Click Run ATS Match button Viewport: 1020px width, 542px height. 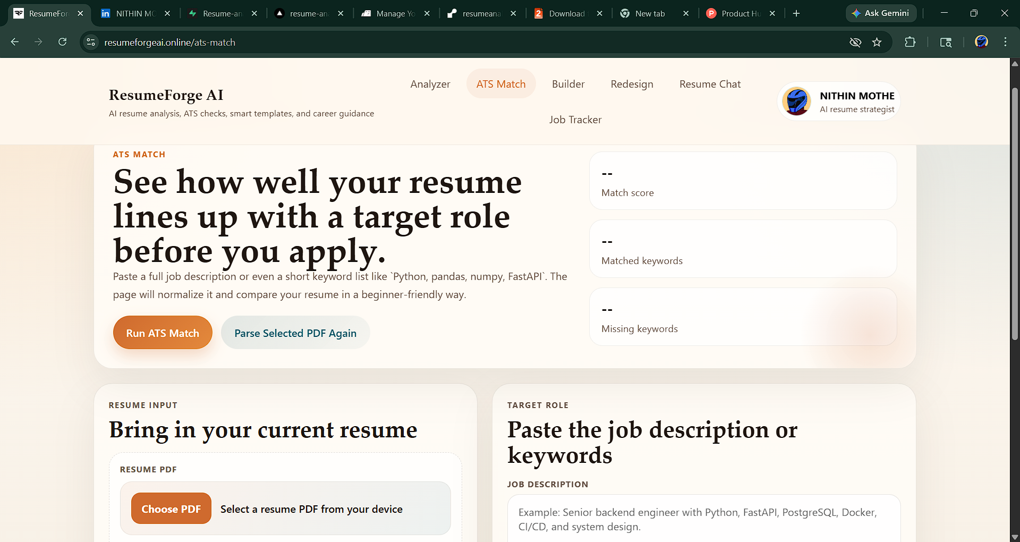(x=163, y=333)
